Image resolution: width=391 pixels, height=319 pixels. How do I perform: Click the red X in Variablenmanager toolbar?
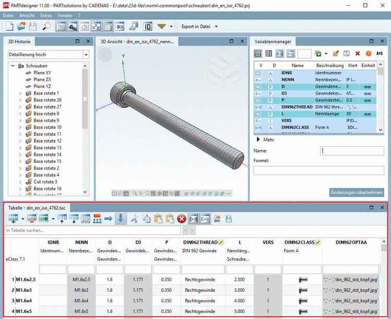(358, 53)
